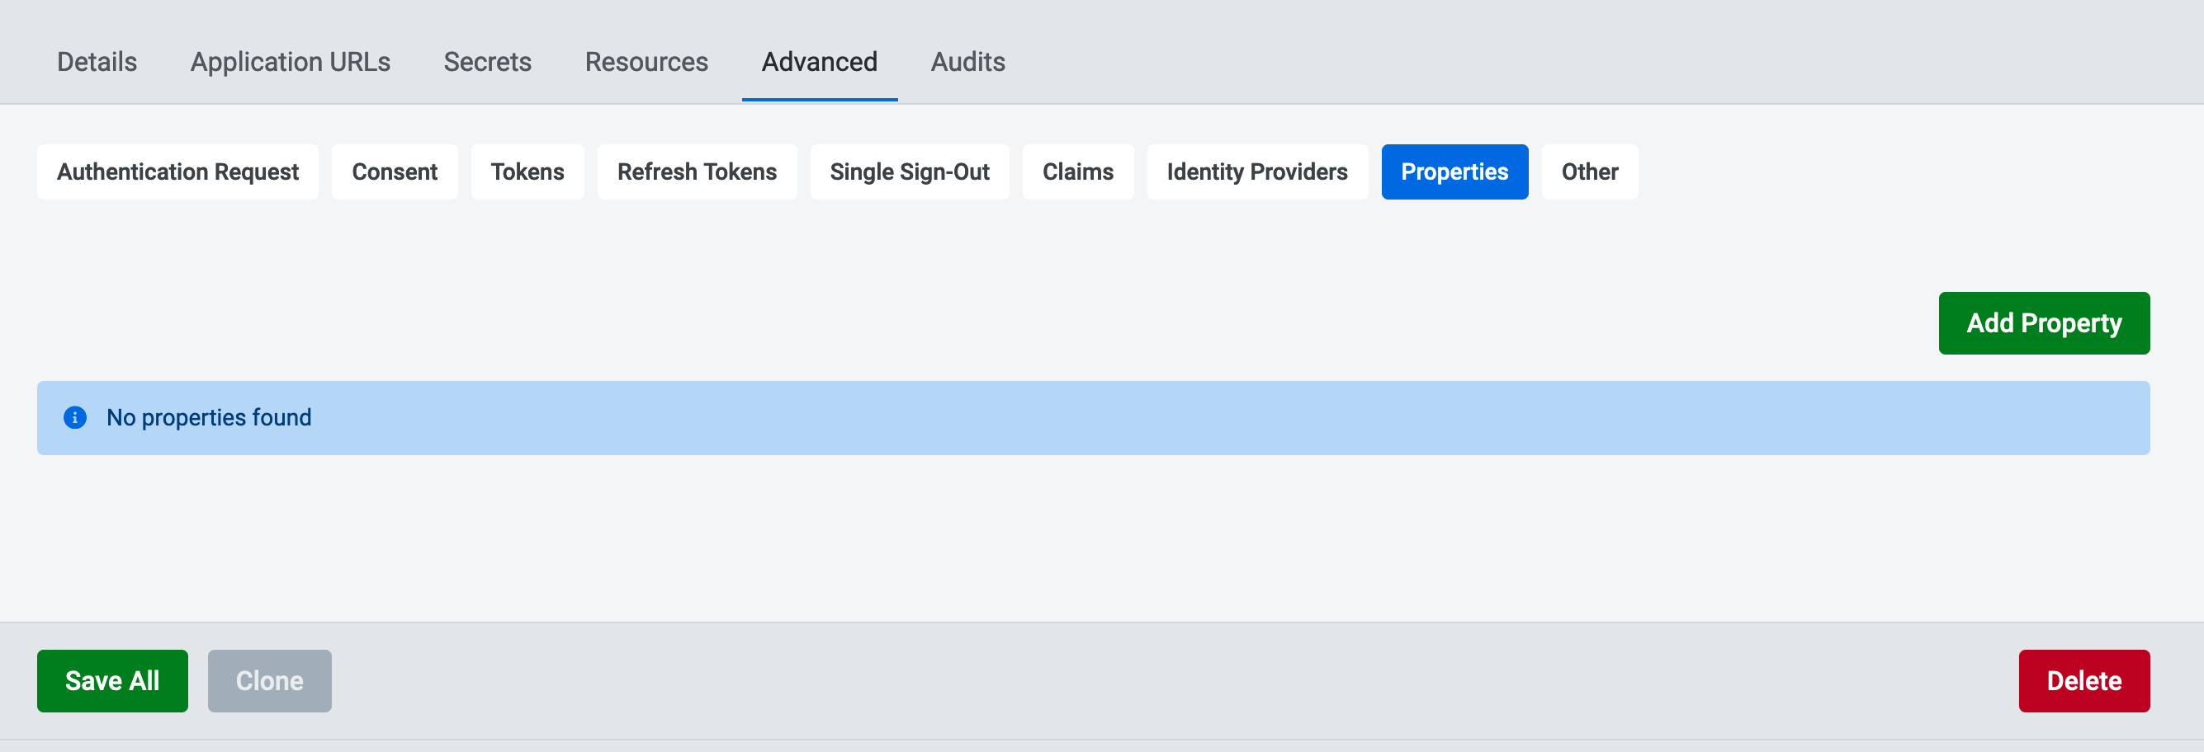Click the Add Property button

pos(2044,323)
